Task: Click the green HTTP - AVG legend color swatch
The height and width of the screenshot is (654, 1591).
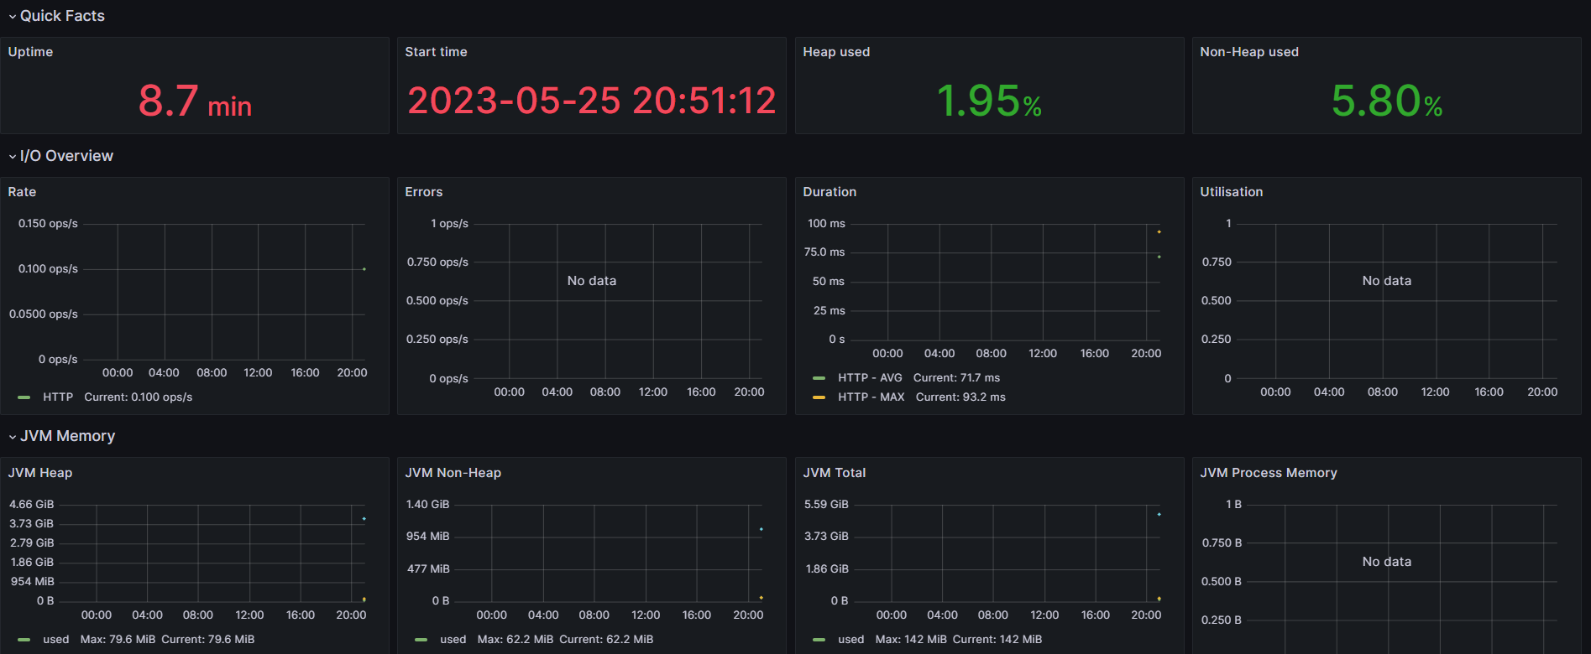Action: 819,378
